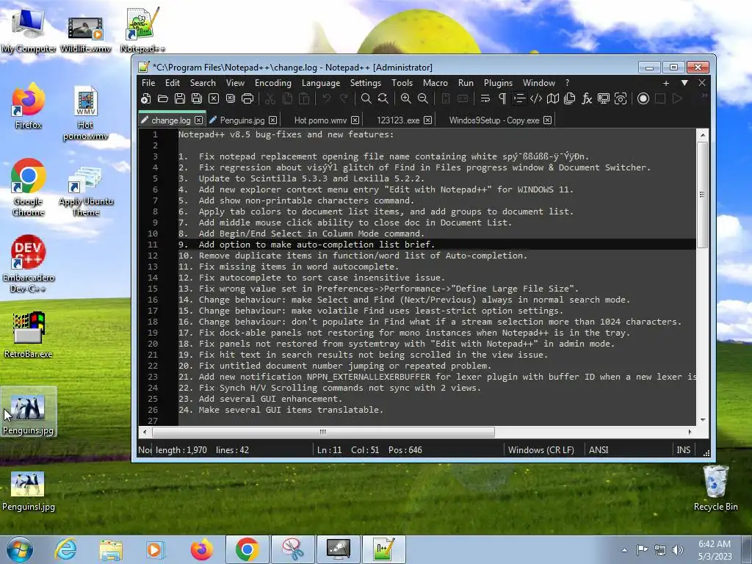752x564 pixels.
Task: Click the INS mode status bar indicator
Action: click(684, 450)
